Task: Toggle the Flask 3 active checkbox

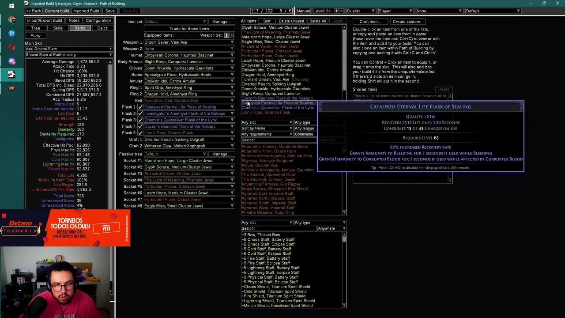Action: 140,120
